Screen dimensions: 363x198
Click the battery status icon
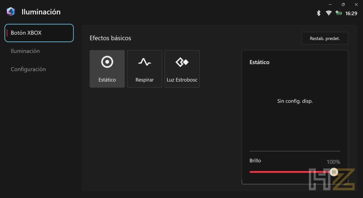[x=339, y=13]
